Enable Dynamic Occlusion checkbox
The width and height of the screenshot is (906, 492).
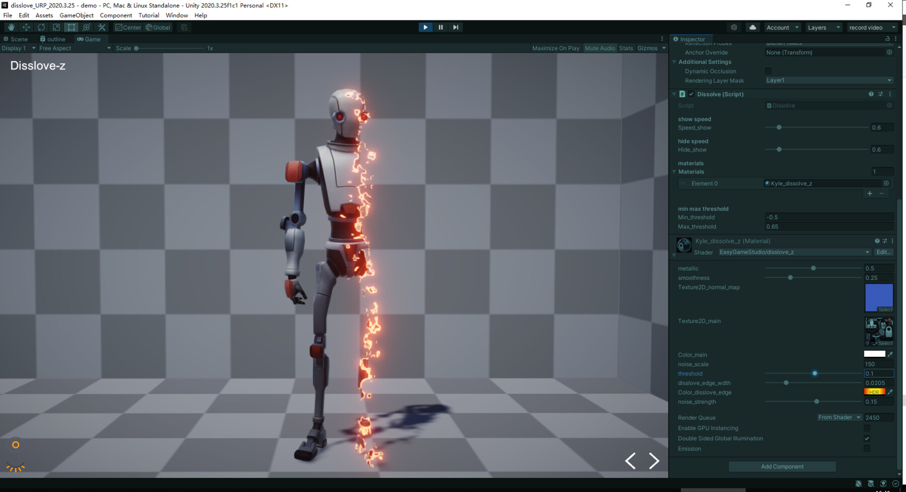click(x=769, y=71)
